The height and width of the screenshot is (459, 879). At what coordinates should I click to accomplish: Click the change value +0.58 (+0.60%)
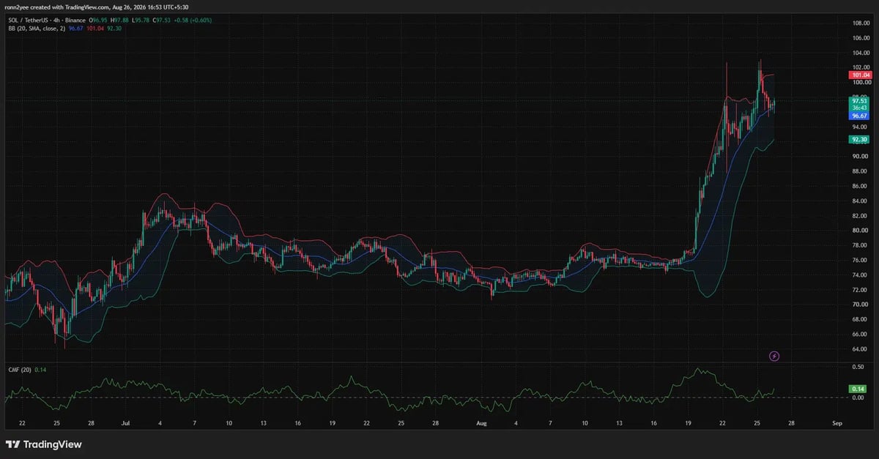[x=193, y=20]
